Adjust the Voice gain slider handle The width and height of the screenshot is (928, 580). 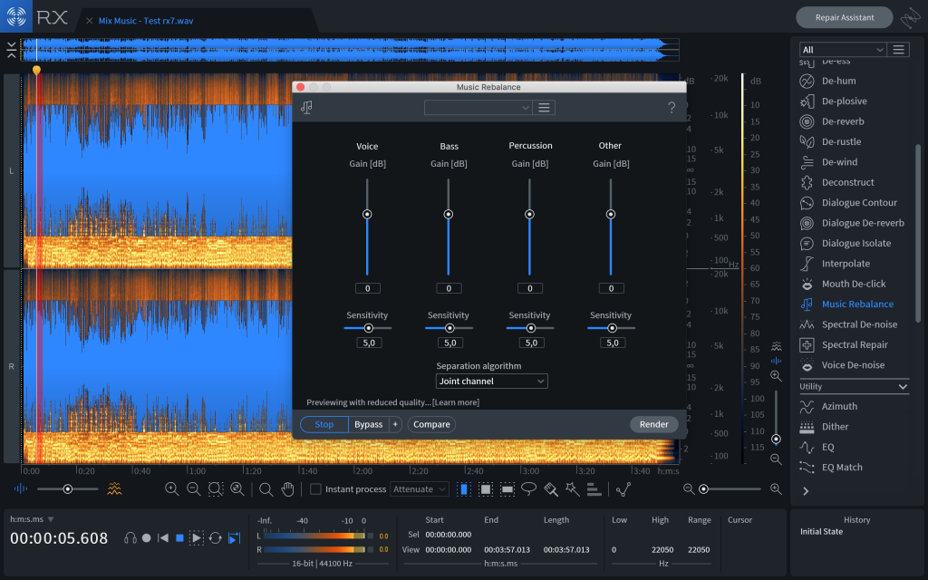pos(367,215)
